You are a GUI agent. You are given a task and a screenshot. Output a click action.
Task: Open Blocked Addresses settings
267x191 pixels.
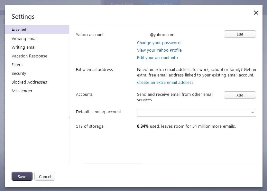[x=29, y=82]
